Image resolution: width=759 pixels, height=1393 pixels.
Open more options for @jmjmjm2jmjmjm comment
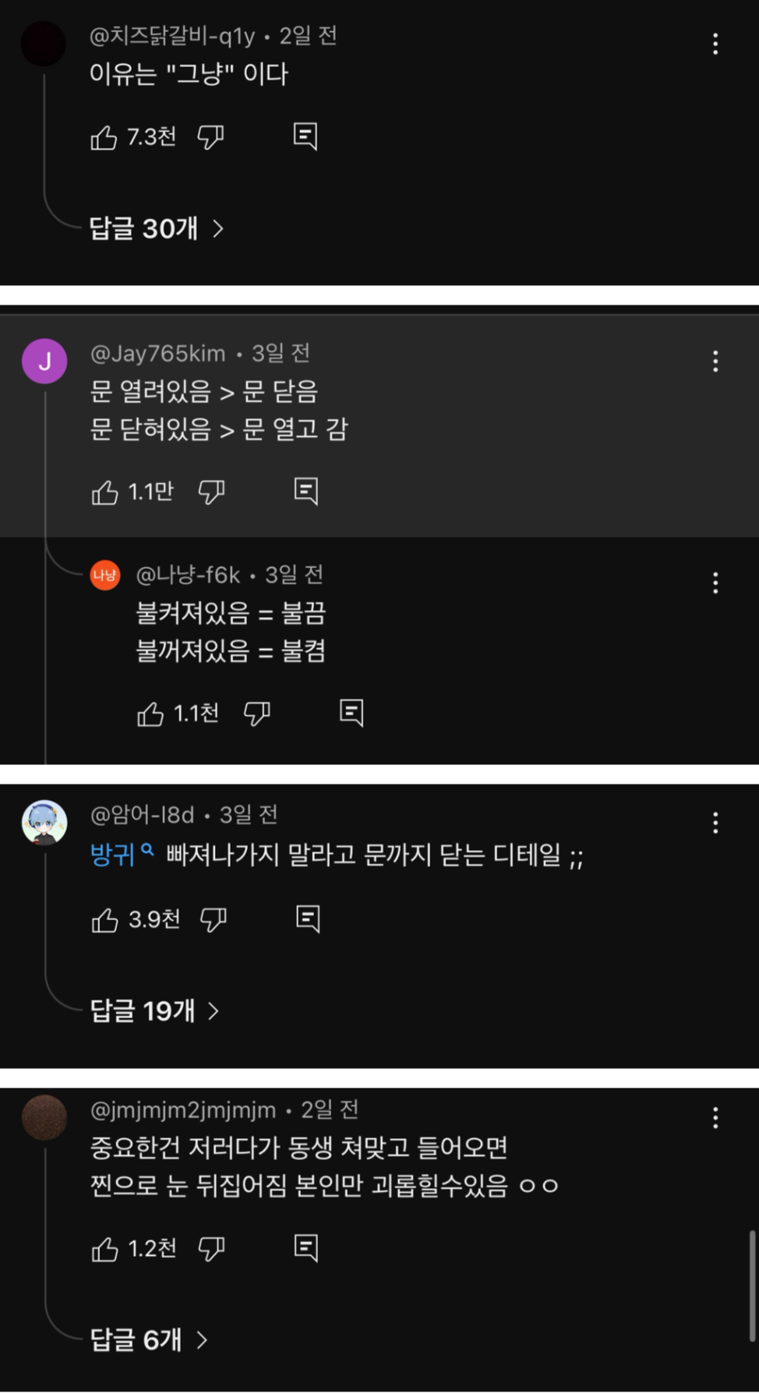(x=715, y=1118)
